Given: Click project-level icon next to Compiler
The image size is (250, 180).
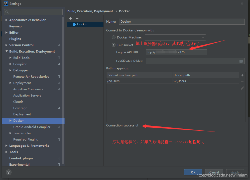Looking at the screenshot, I should click(x=59, y=64).
